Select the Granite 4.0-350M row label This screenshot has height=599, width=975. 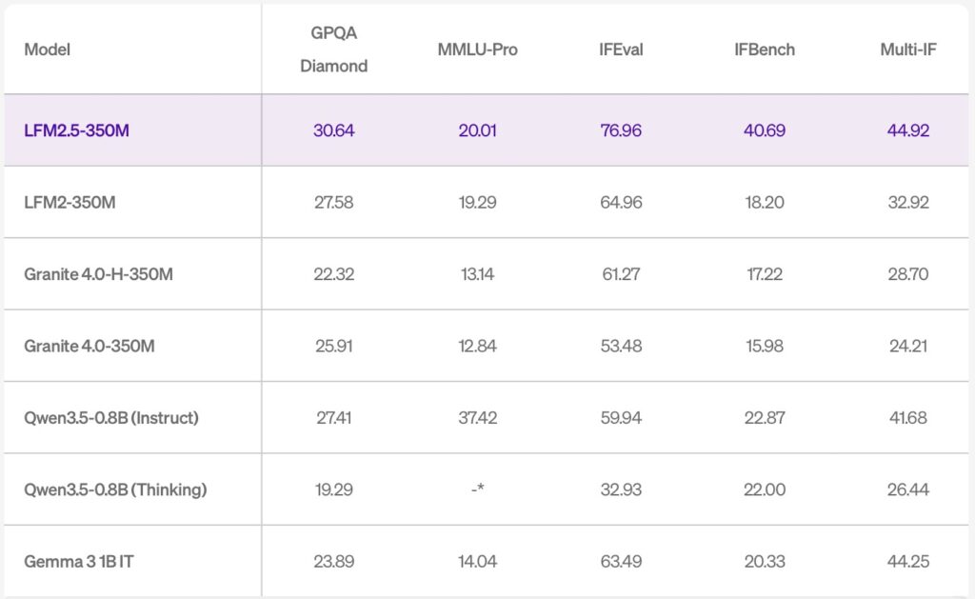(x=90, y=346)
